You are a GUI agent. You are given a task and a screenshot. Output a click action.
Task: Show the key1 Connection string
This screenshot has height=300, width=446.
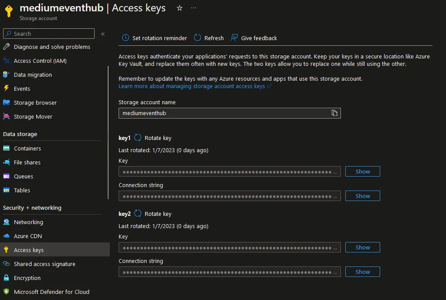point(362,196)
